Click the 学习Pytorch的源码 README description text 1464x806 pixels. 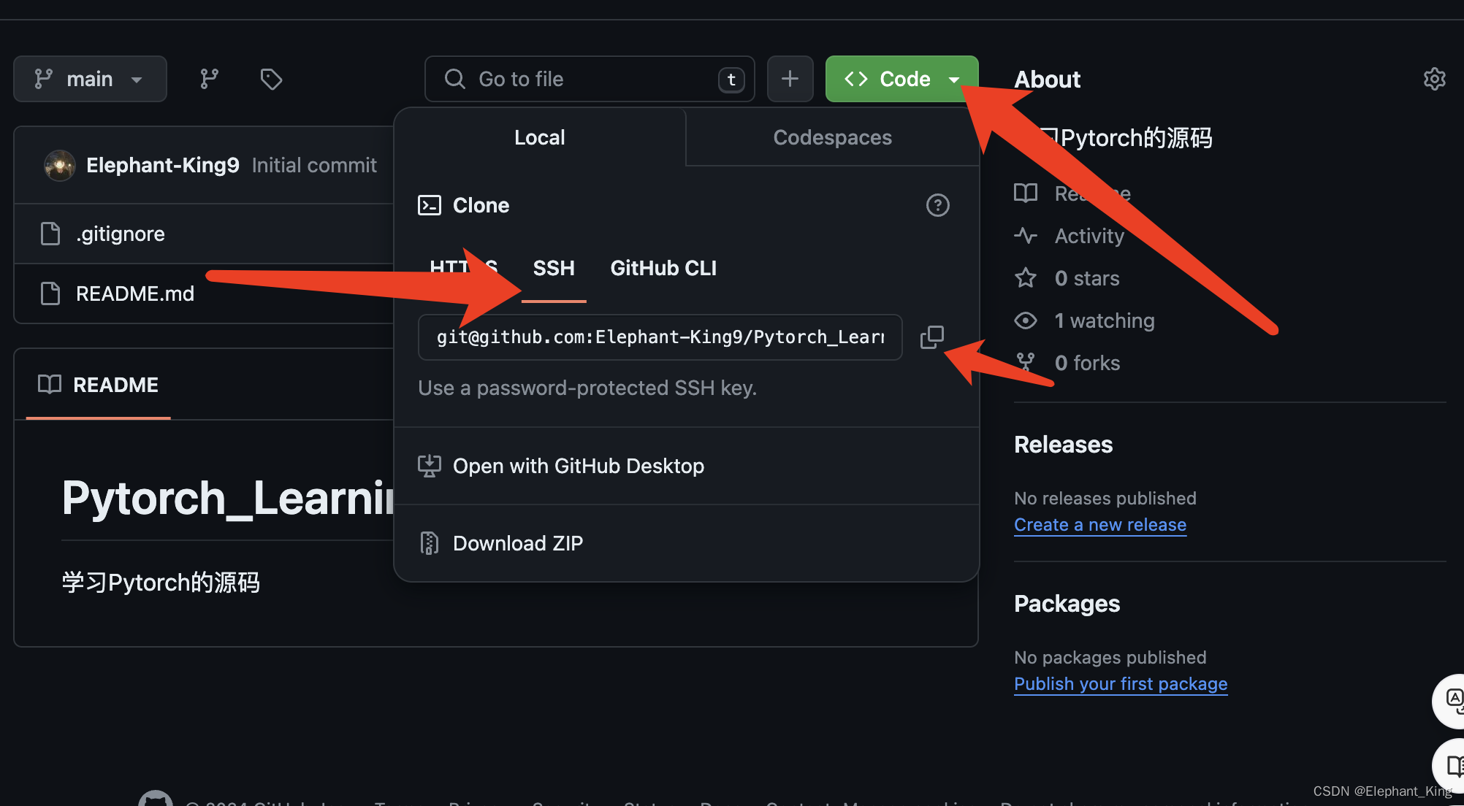(x=161, y=583)
